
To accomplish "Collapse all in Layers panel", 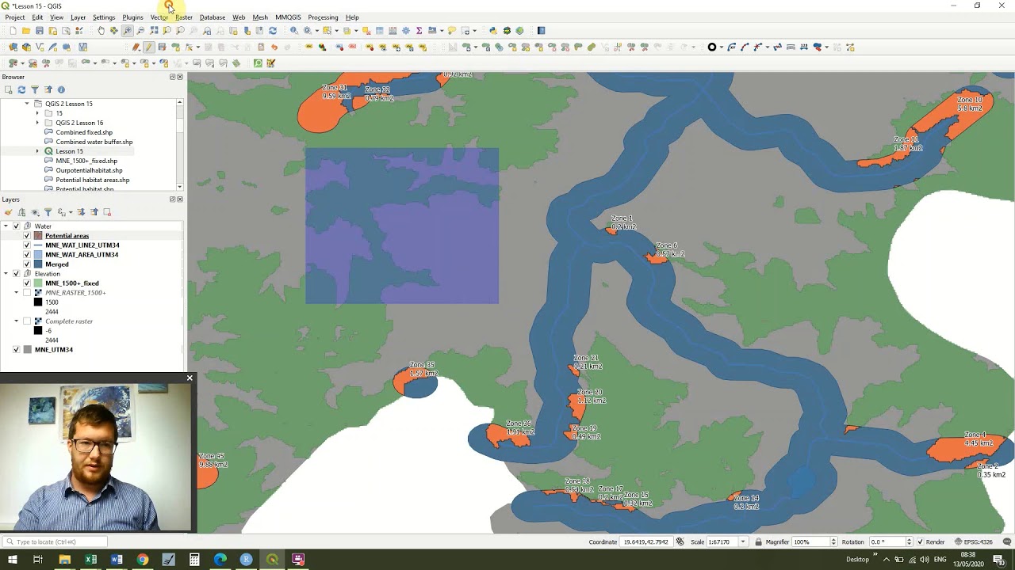I will click(94, 212).
